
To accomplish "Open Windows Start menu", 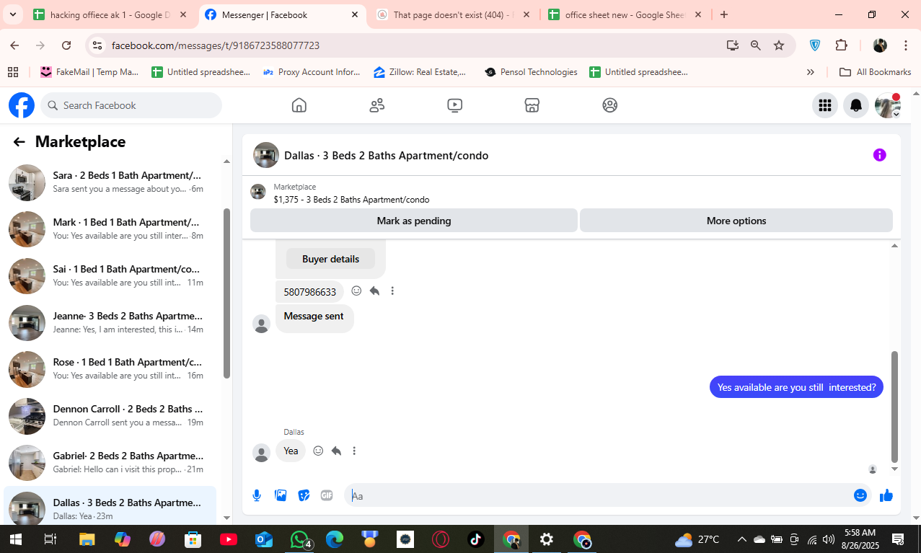I will point(15,539).
